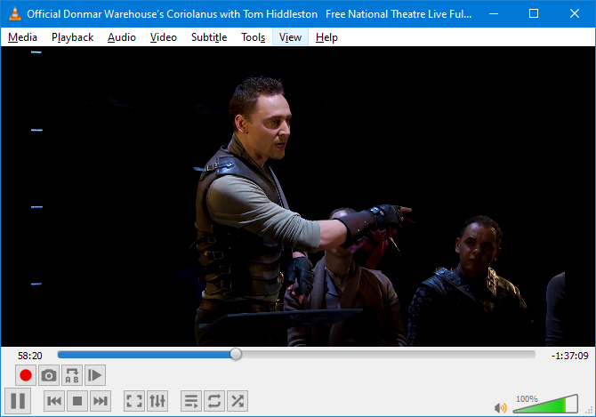This screenshot has height=417, width=596.
Task: Open extended settings equalizer panel
Action: pos(157,401)
